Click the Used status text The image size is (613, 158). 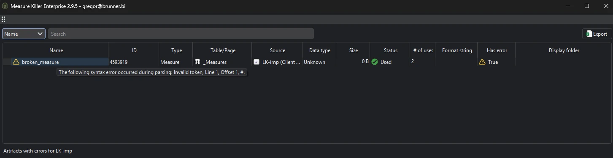[386, 62]
